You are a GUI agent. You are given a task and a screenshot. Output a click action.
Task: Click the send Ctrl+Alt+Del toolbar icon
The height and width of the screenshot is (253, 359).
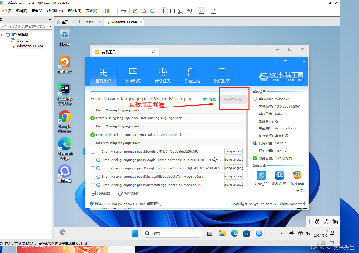pyautogui.click(x=123, y=11)
